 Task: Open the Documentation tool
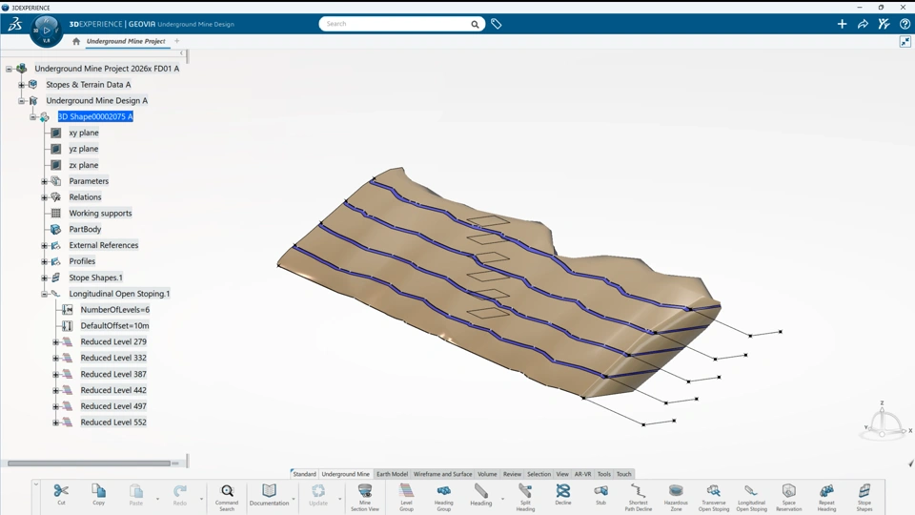pos(269,494)
